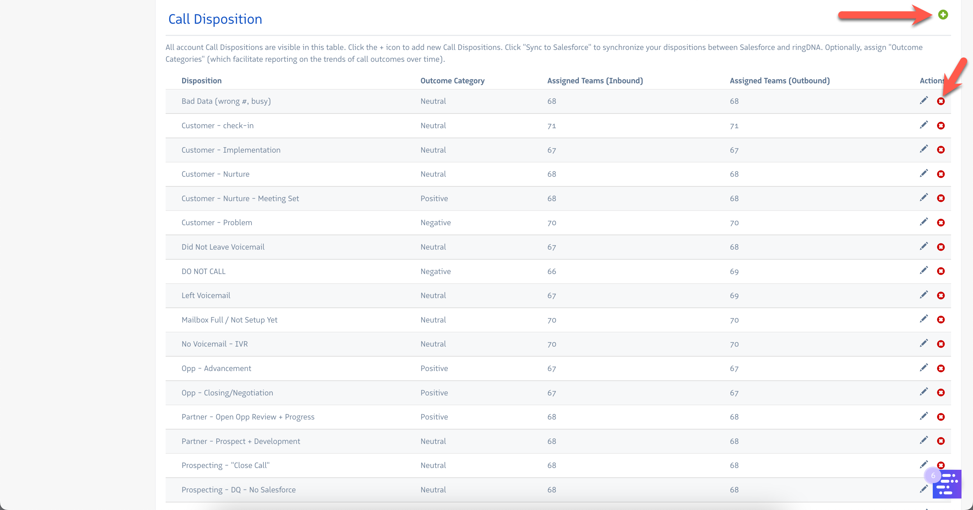Click outbound teams value 71 for Customer - check-in
This screenshot has width=973, height=510.
pyautogui.click(x=734, y=126)
